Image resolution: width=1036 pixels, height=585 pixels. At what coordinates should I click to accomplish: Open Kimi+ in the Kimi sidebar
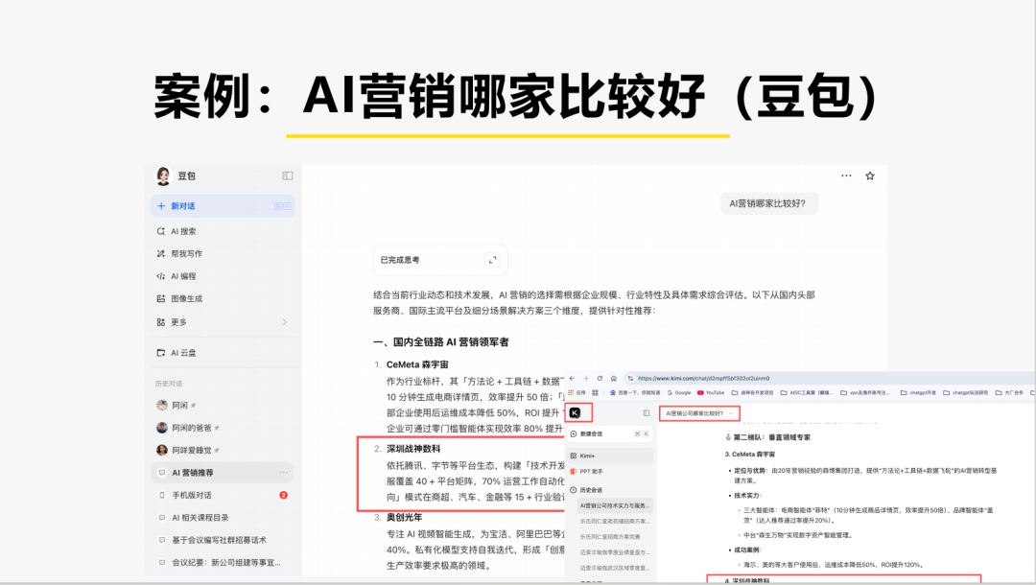[610, 456]
